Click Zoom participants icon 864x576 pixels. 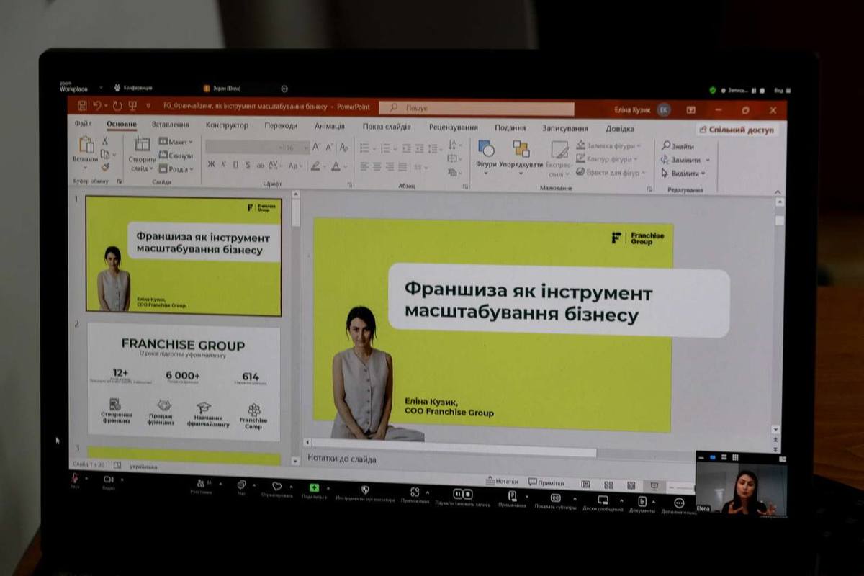coord(201,483)
